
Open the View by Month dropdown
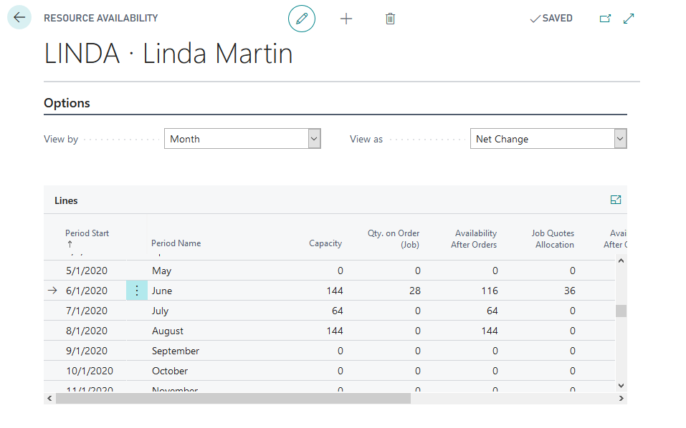(242, 139)
